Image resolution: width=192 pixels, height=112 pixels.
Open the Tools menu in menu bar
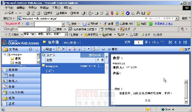click(56, 8)
